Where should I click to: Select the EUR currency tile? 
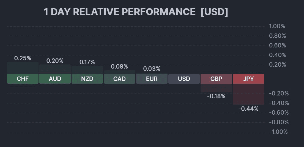point(152,79)
